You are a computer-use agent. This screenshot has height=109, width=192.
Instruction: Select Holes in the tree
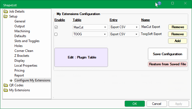point(18,46)
